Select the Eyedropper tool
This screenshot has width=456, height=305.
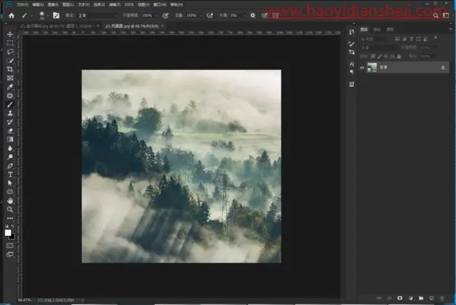tap(10, 87)
